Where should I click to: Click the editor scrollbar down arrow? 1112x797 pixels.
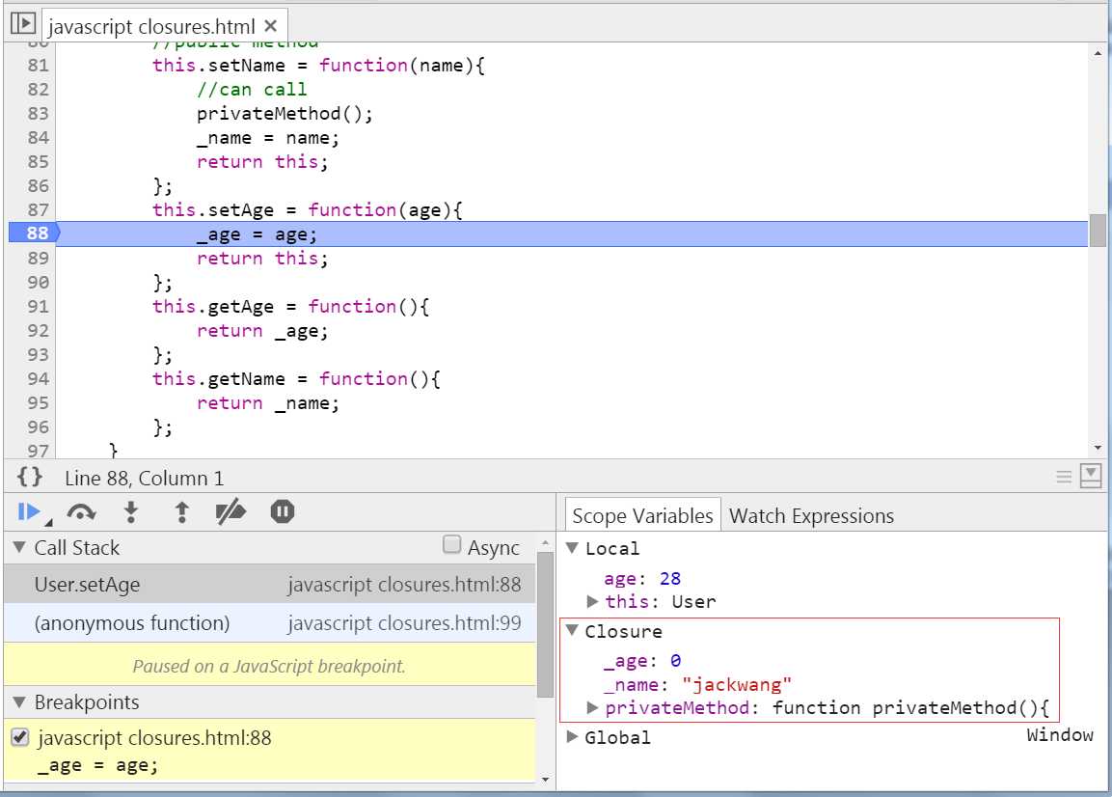pyautogui.click(x=1098, y=448)
